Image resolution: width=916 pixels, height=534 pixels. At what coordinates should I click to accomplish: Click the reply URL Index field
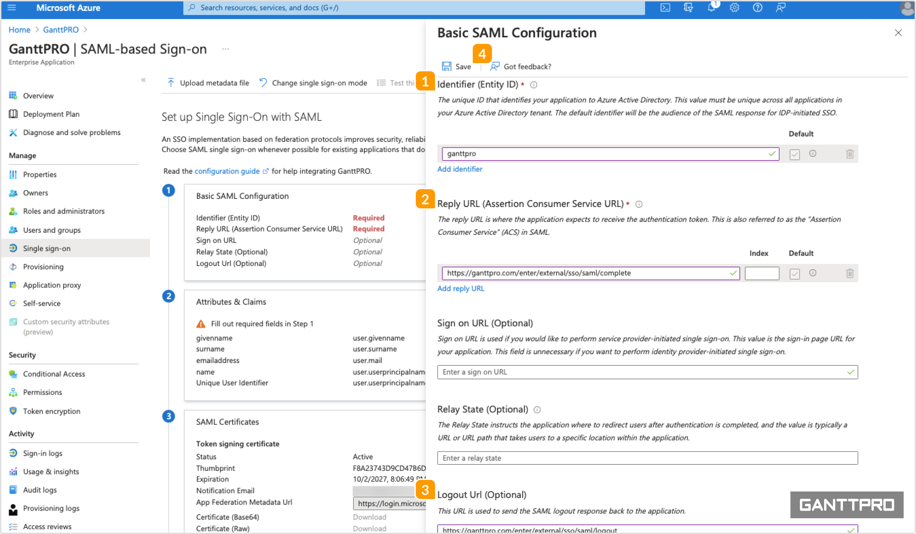[x=762, y=273]
